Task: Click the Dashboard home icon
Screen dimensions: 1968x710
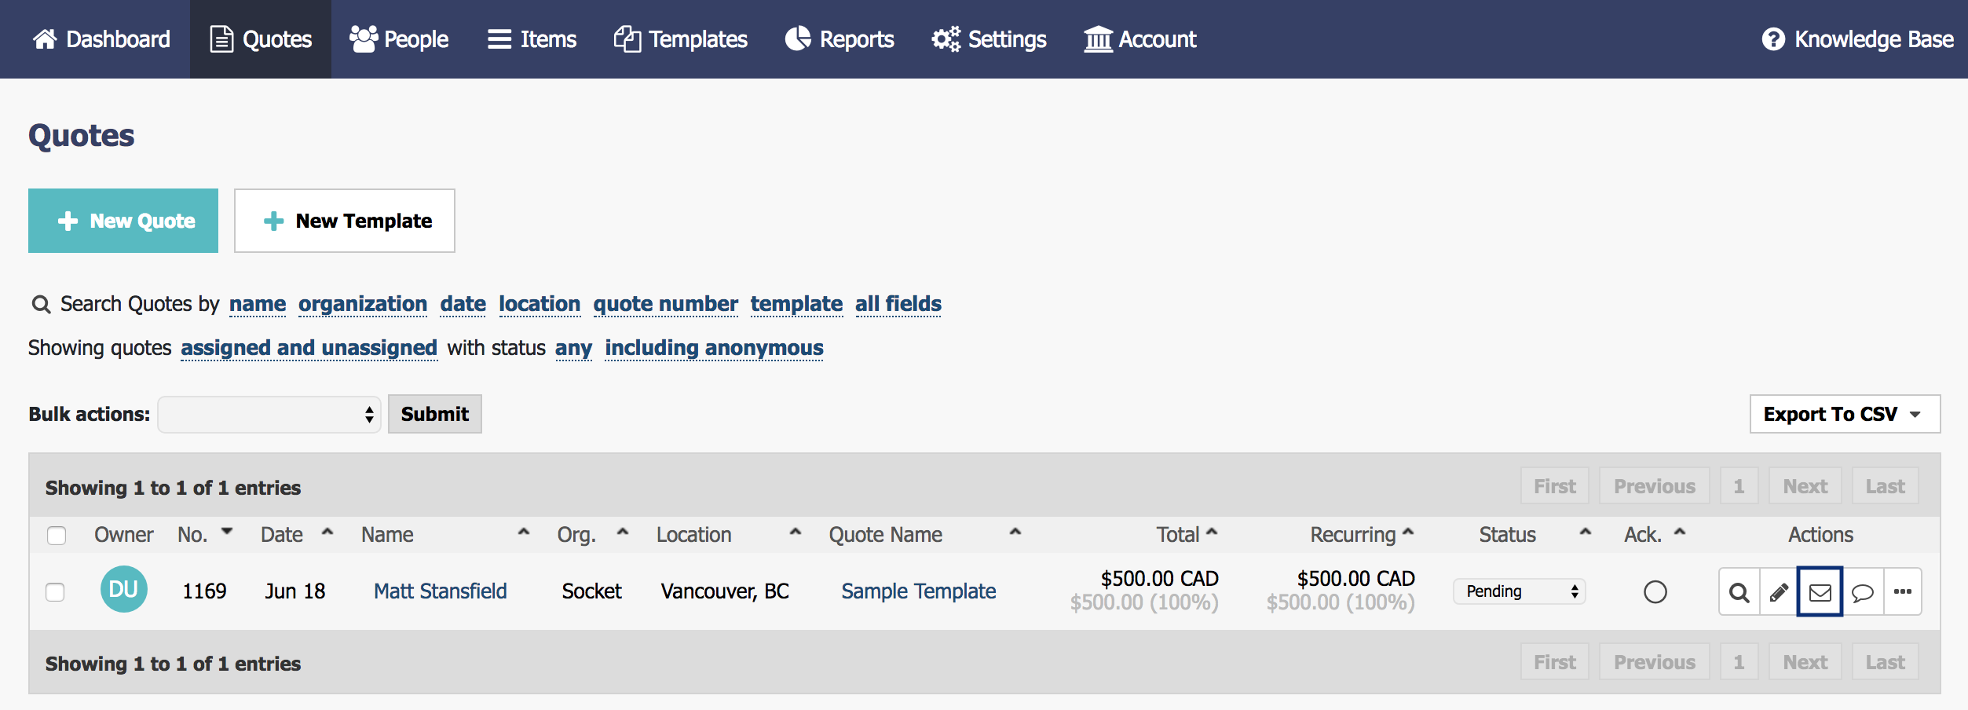Action: (45, 39)
